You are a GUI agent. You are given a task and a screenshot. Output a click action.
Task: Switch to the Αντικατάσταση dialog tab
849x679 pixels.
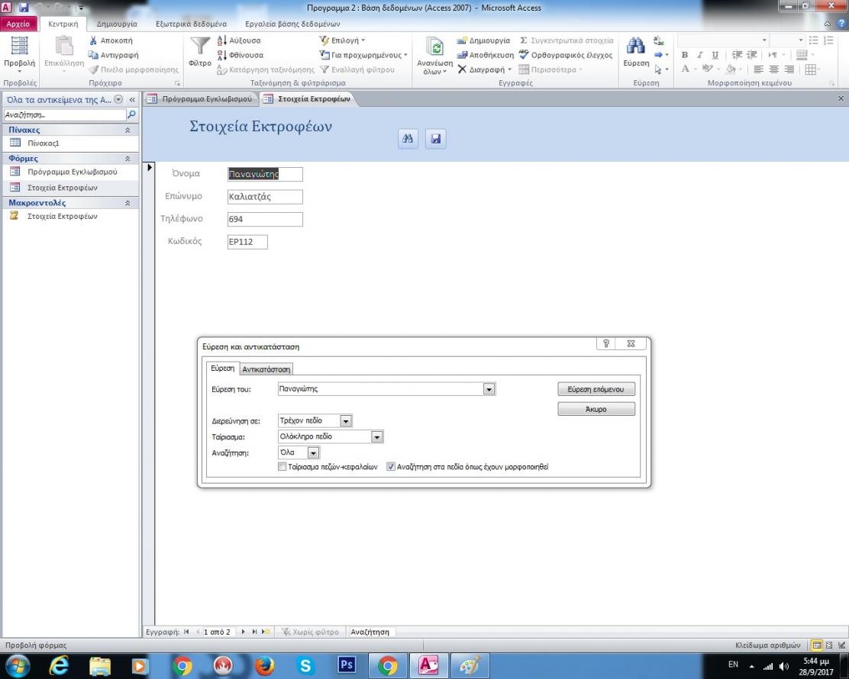[x=266, y=369]
